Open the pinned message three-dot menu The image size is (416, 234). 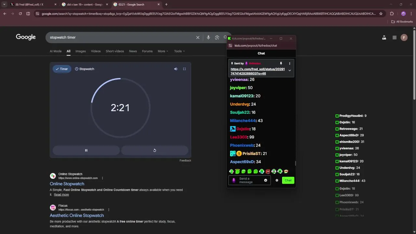pos(290,63)
